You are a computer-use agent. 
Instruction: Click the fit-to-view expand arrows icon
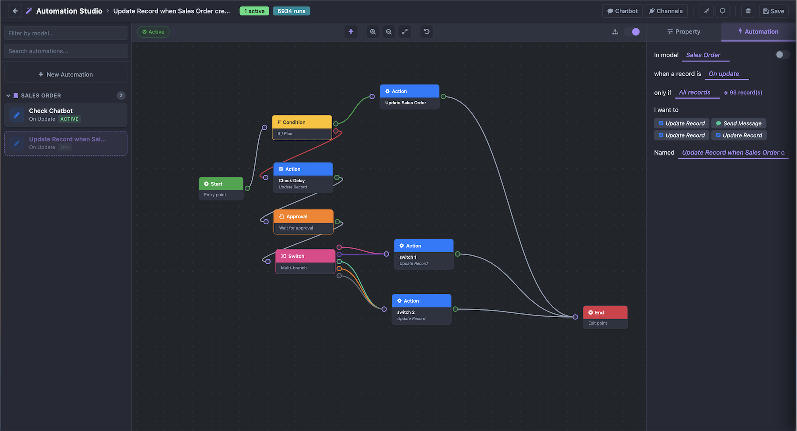pyautogui.click(x=405, y=31)
